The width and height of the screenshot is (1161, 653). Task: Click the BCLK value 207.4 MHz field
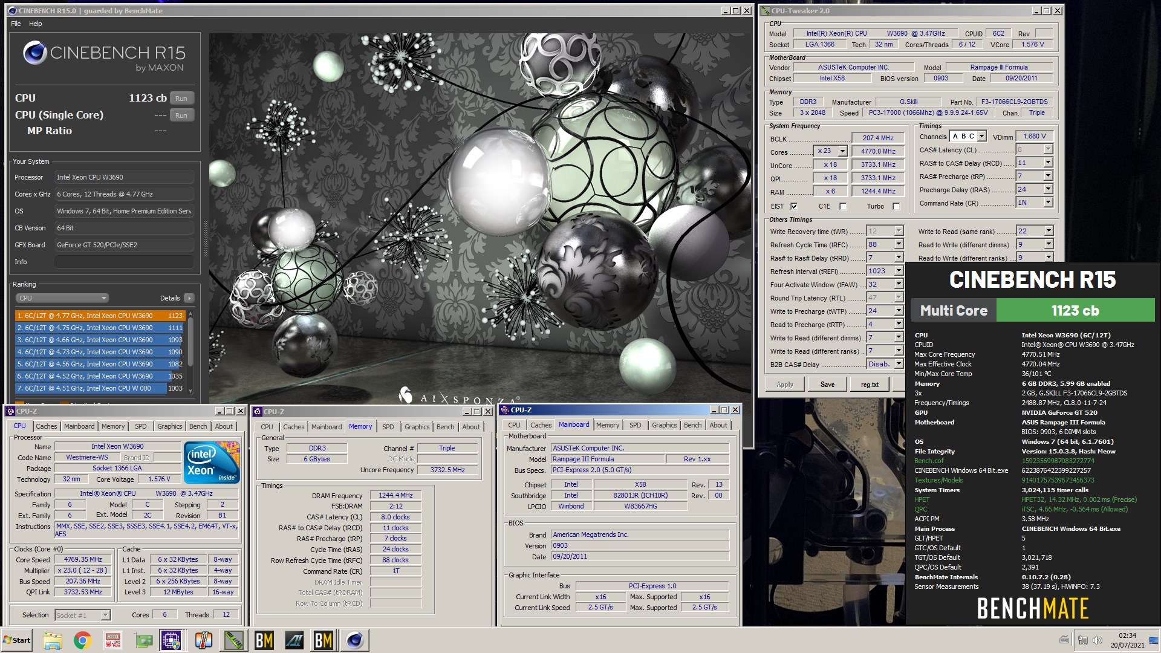point(878,138)
